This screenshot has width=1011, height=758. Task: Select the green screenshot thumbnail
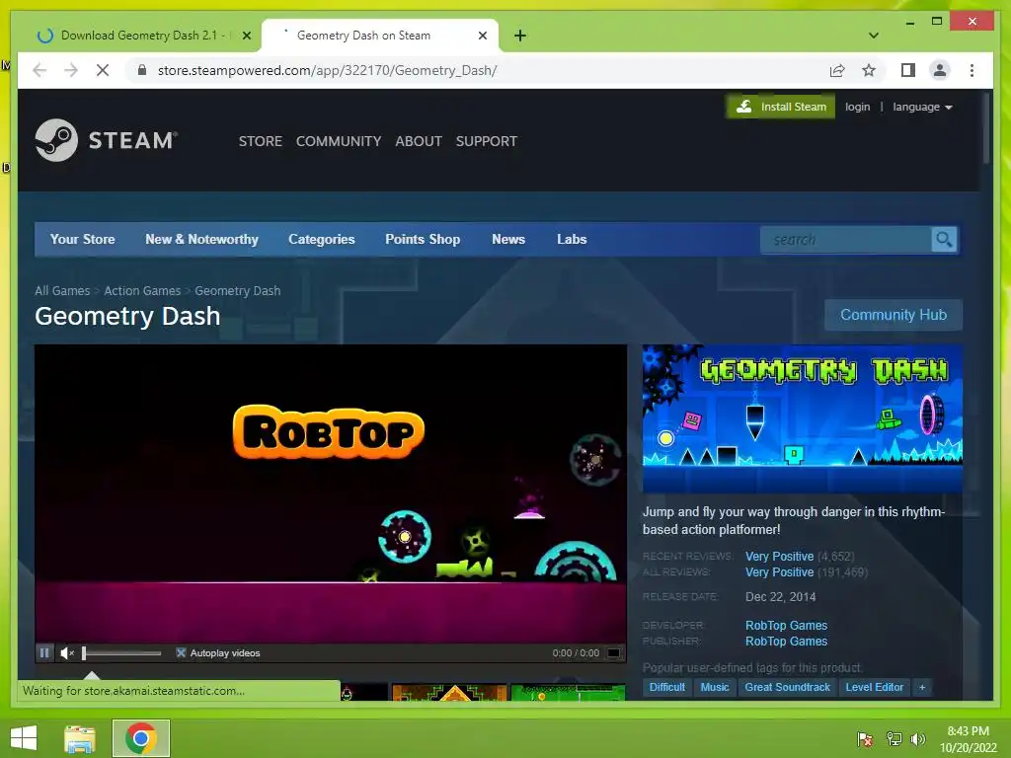pos(568,692)
